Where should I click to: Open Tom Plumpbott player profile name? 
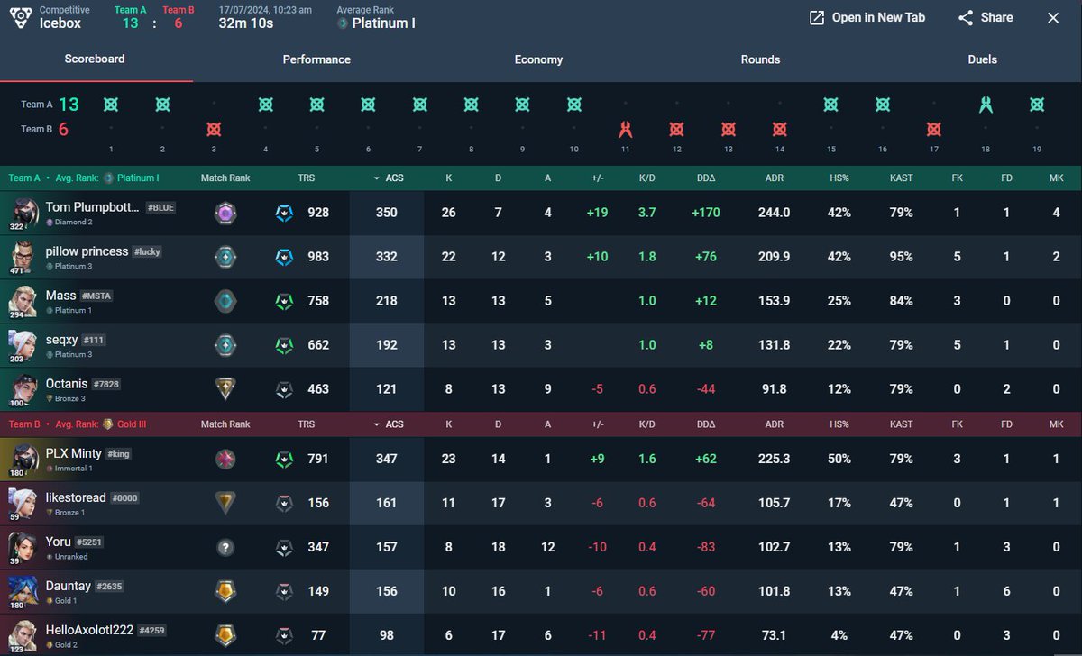93,207
